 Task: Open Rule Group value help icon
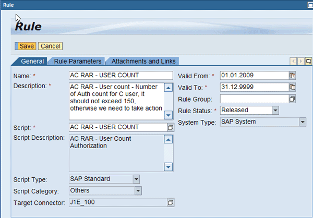293,99
